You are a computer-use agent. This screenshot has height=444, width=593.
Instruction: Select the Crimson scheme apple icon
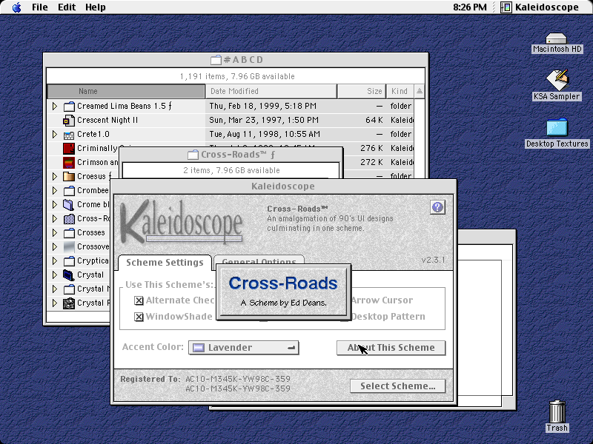(x=69, y=162)
